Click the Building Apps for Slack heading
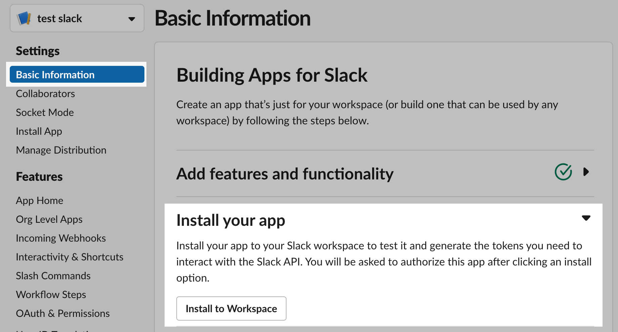 [272, 75]
